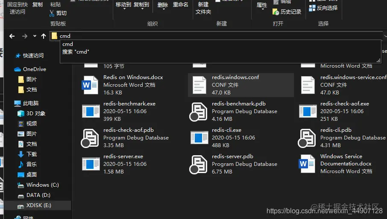The width and height of the screenshot is (387, 219).
Task: Click 新建文件夹 button
Action: [203, 8]
